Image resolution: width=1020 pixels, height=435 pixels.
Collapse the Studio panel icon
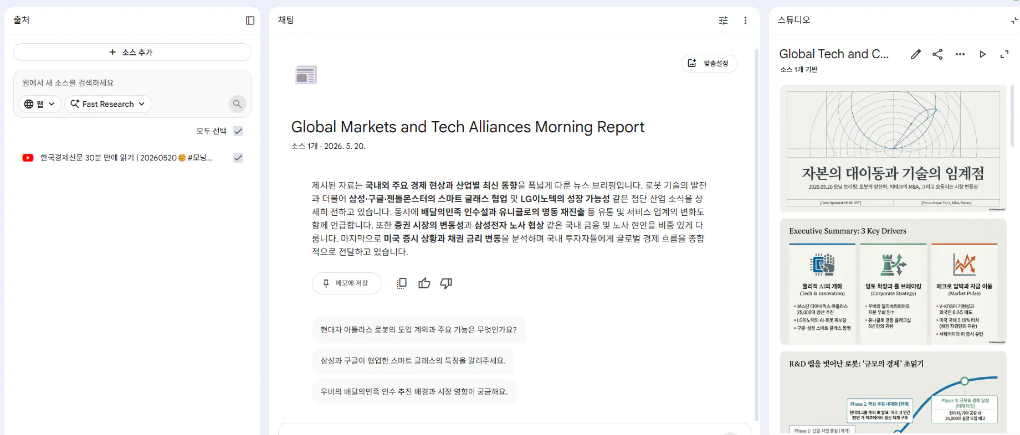click(x=1014, y=20)
